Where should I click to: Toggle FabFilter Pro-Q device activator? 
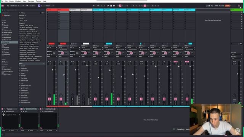click(41, 109)
